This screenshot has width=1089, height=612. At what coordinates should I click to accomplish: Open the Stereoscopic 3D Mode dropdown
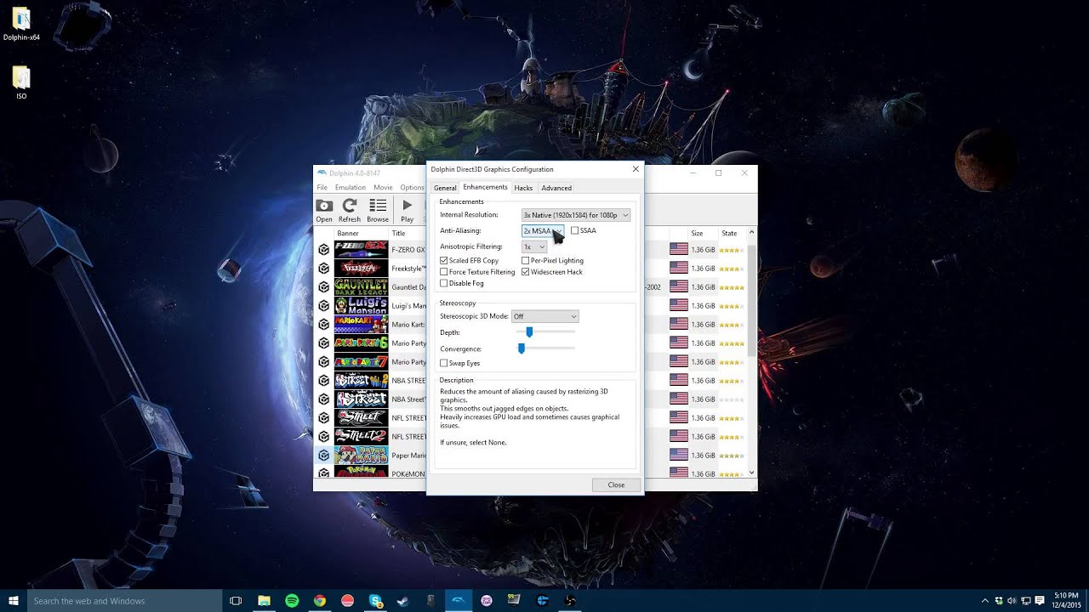545,316
